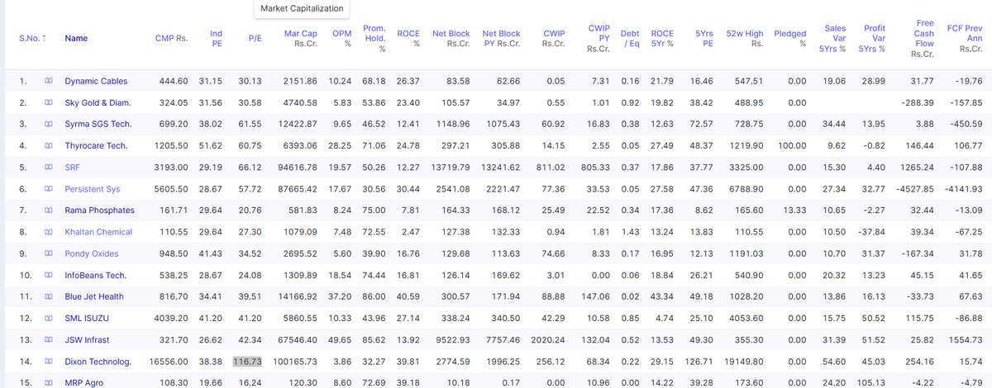Open the Sky Gold & Diam. company page
The height and width of the screenshot is (388, 992).
pos(98,102)
